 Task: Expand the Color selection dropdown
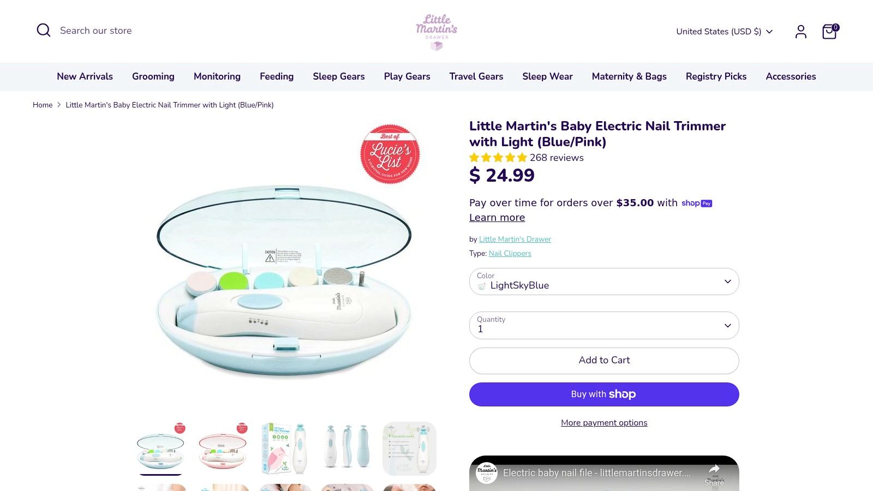(603, 281)
